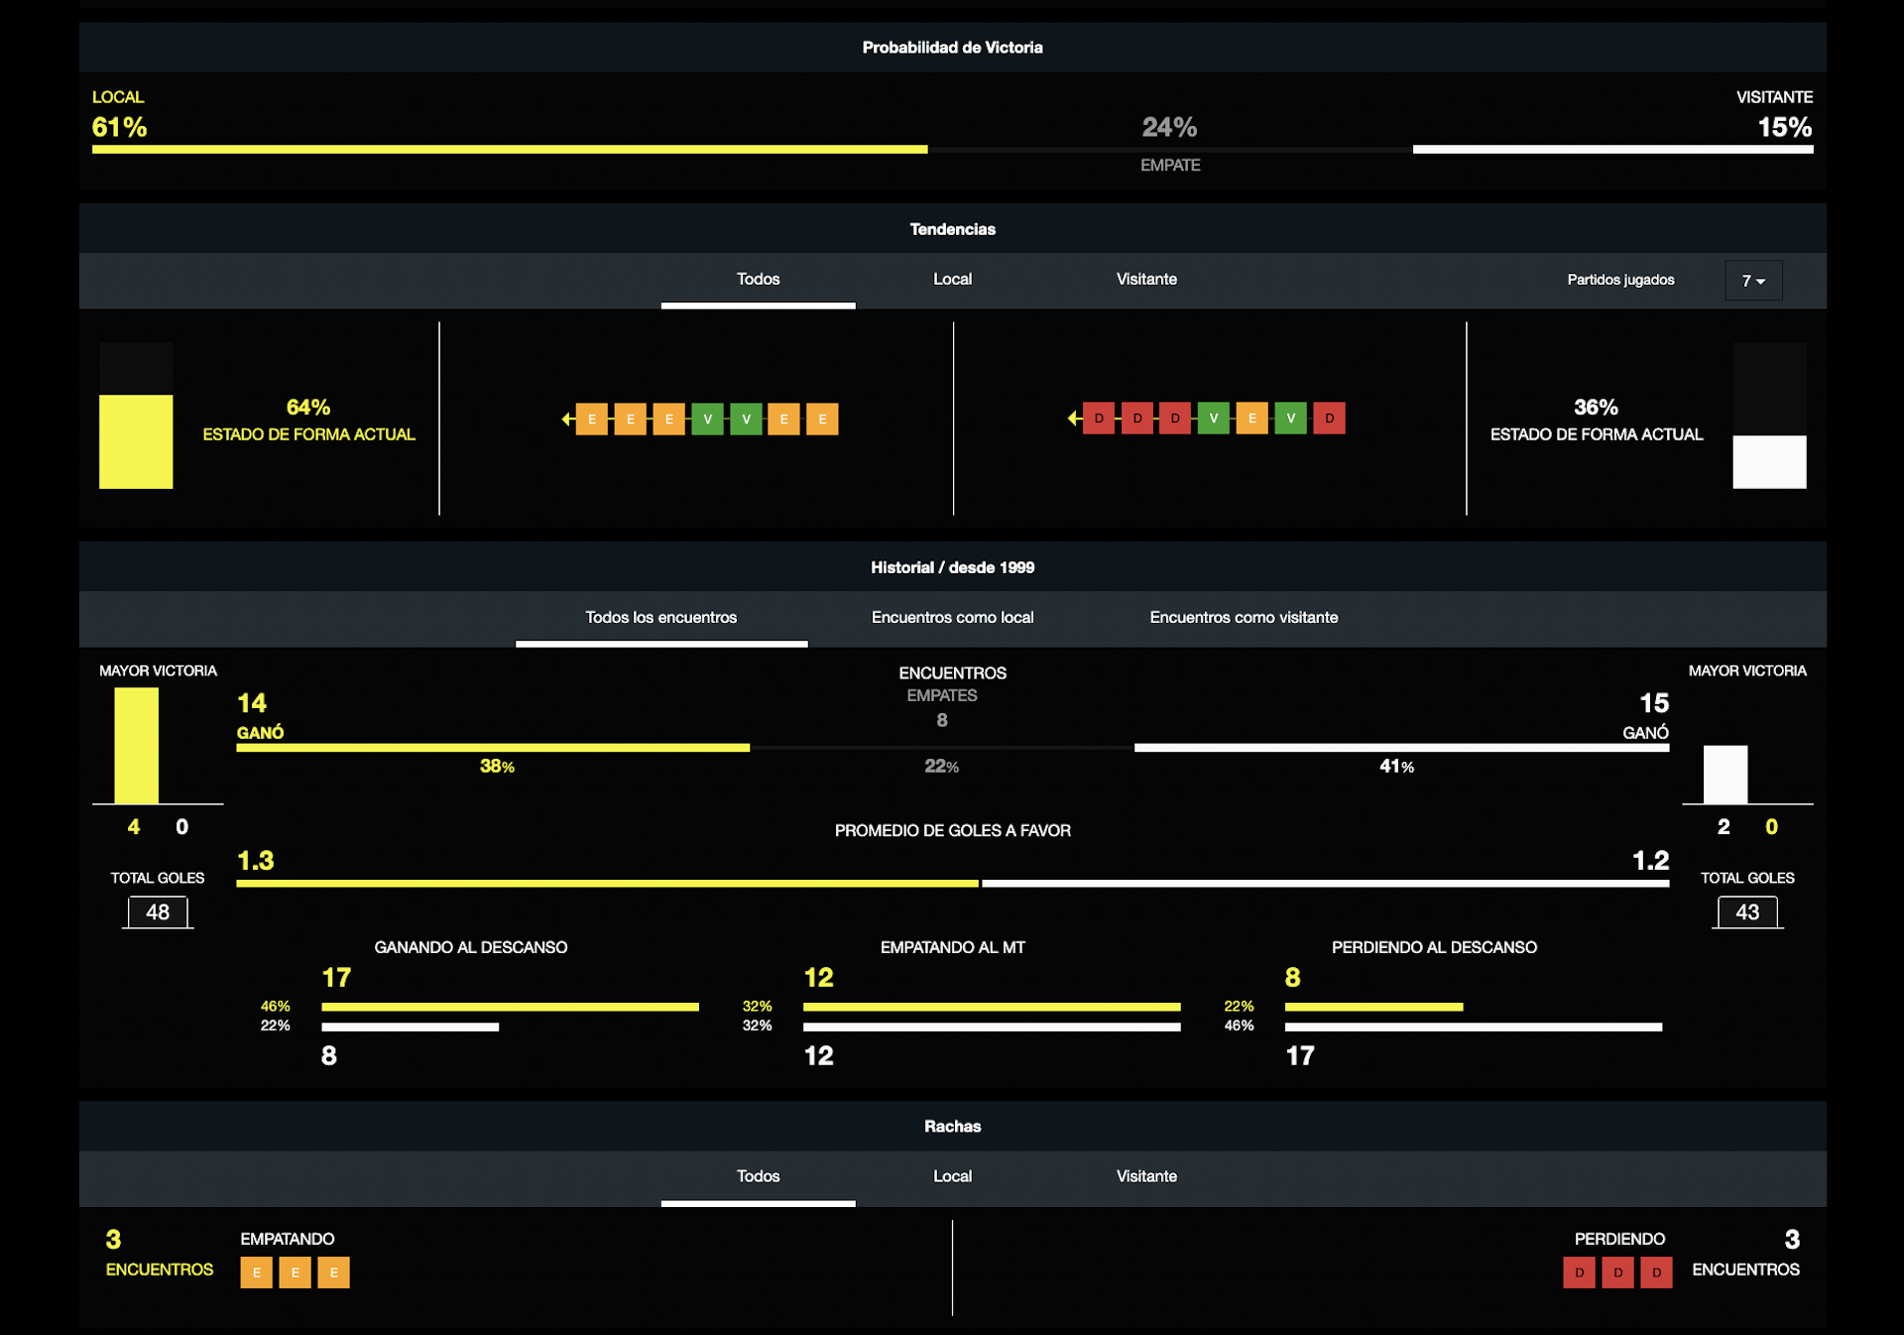Screen dimensions: 1904x1335
Task: Click the white 36% form bar
Action: click(x=1770, y=462)
